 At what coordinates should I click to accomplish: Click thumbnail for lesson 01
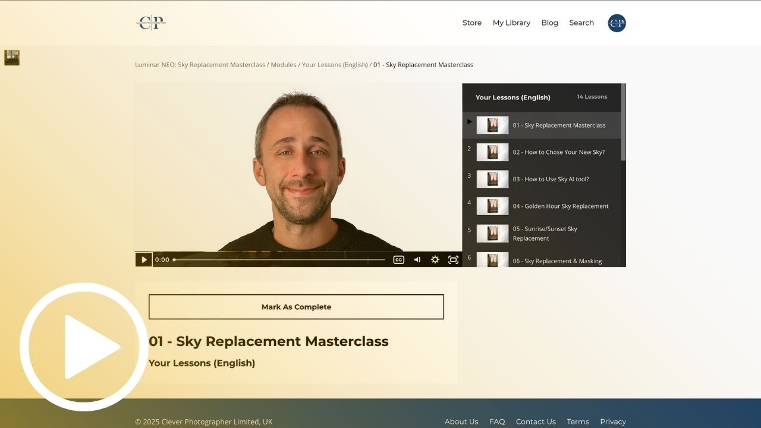pyautogui.click(x=492, y=125)
